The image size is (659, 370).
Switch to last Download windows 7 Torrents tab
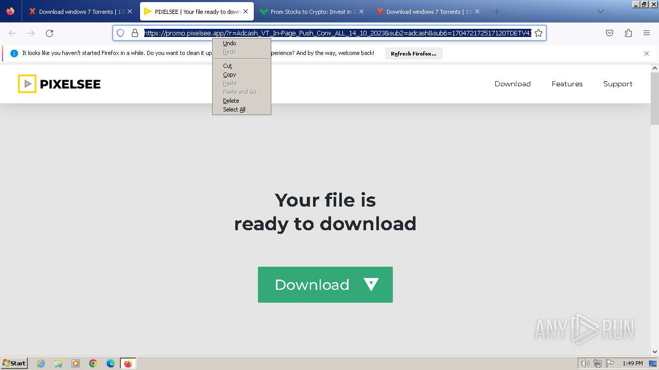(428, 11)
